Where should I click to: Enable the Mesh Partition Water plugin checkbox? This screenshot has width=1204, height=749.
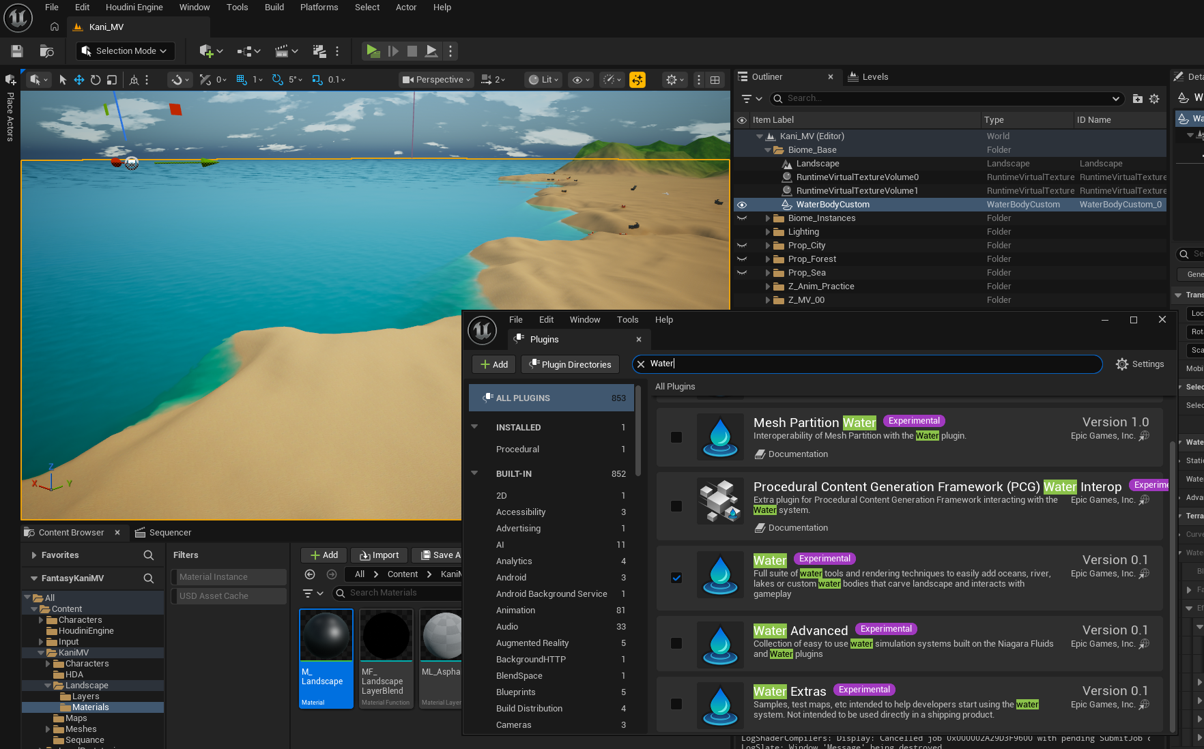pos(676,437)
